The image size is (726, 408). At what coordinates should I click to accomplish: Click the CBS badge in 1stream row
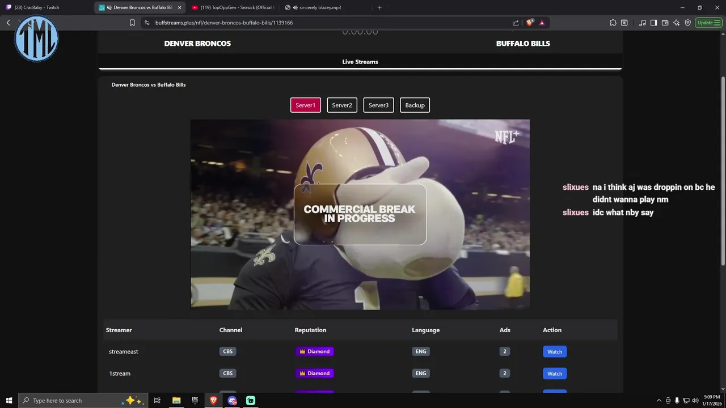[x=228, y=373]
